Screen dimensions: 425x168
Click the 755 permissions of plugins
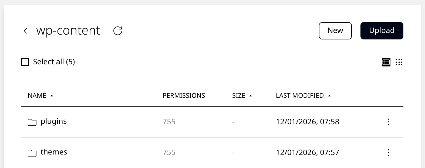[169, 122]
